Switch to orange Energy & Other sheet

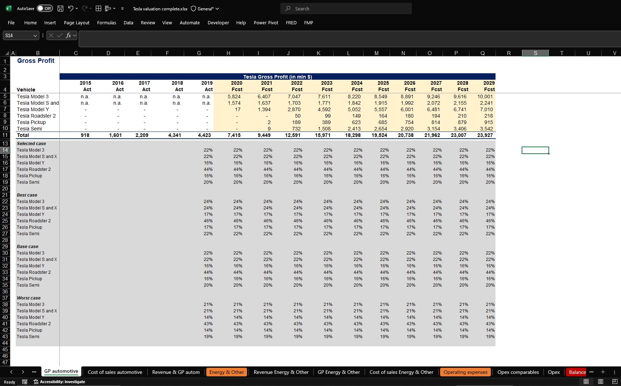coord(227,372)
